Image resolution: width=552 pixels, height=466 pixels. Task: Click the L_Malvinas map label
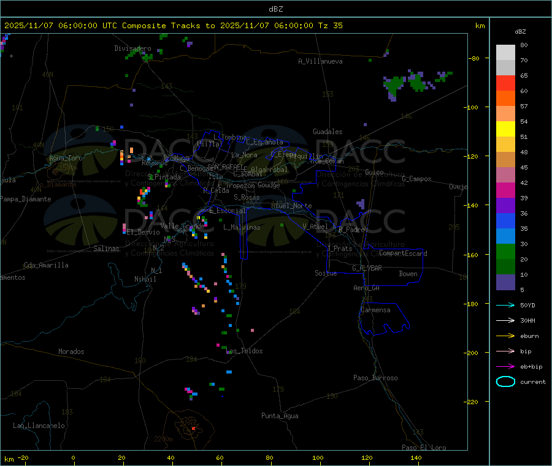[242, 227]
